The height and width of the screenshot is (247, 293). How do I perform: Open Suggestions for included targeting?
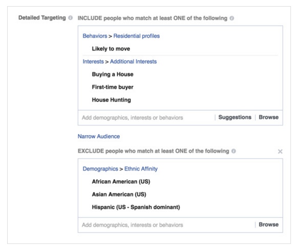[x=235, y=117]
